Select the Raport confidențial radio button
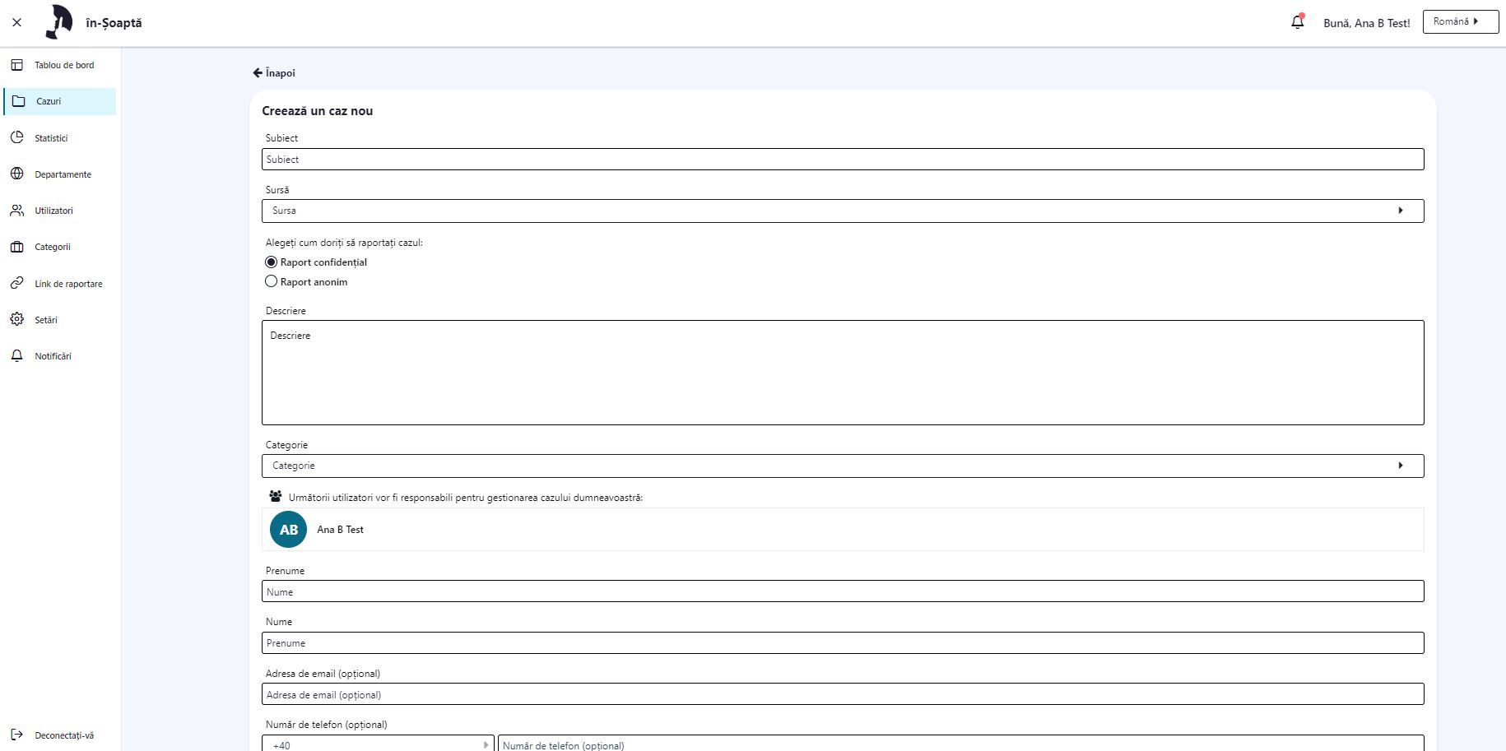1506x751 pixels. click(272, 262)
